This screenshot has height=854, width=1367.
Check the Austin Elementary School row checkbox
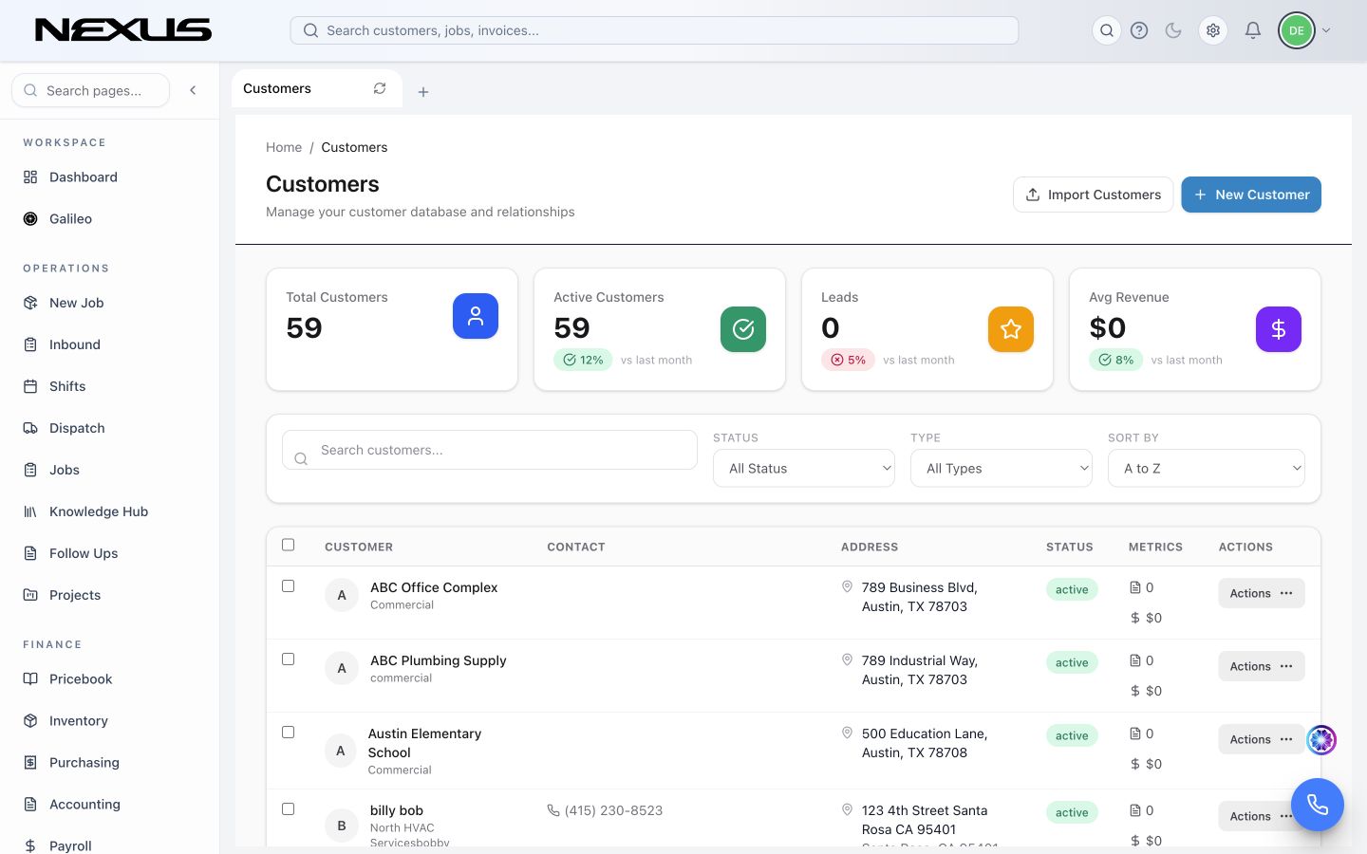pyautogui.click(x=289, y=733)
